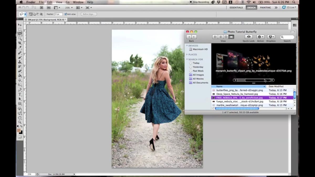This screenshot has width=315, height=177.
Task: Switch Finder to Cover Flow view
Action: point(231,37)
